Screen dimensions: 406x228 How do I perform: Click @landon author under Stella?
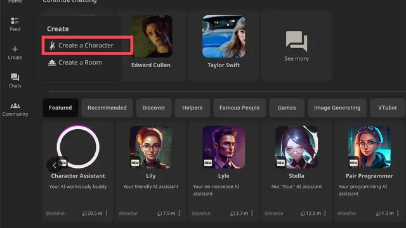pos(273,213)
